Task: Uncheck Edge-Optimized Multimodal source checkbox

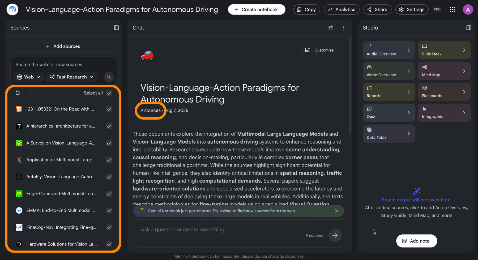Action: point(109,194)
